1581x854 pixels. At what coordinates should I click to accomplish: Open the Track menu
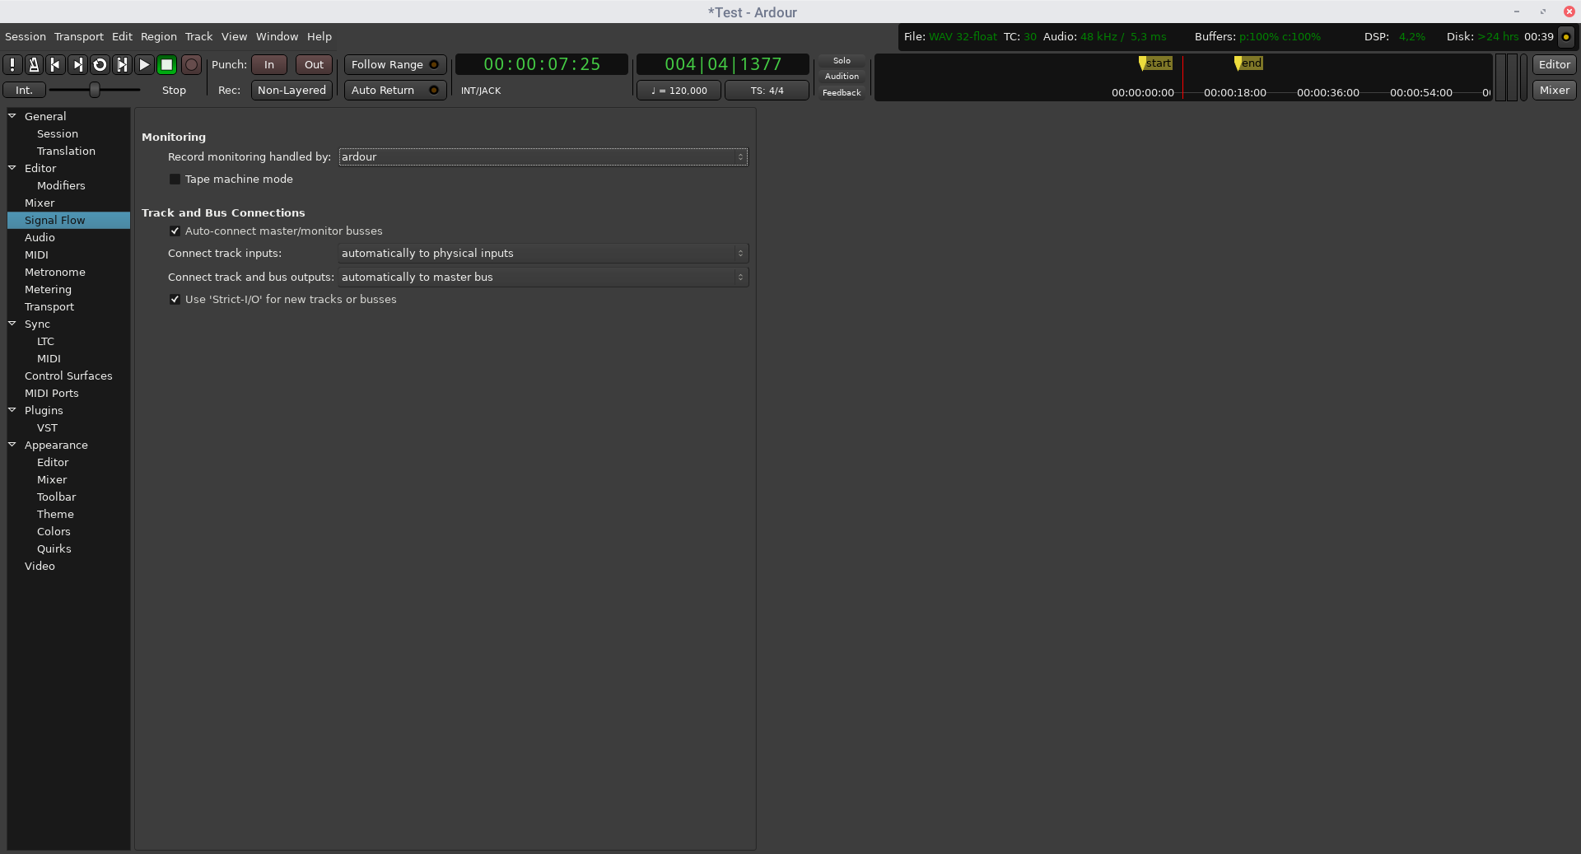coord(198,36)
